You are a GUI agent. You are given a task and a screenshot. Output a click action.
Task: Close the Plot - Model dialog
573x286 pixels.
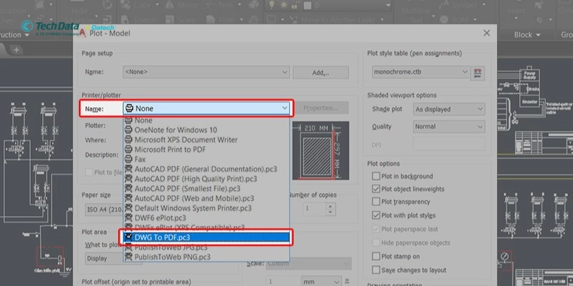coord(486,33)
